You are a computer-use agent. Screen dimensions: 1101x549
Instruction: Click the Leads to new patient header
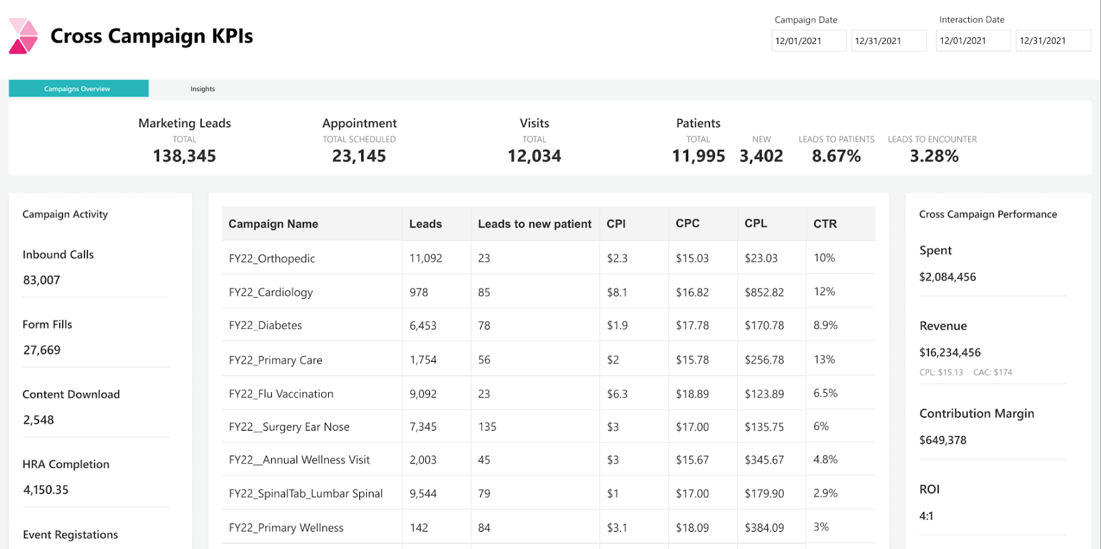535,224
